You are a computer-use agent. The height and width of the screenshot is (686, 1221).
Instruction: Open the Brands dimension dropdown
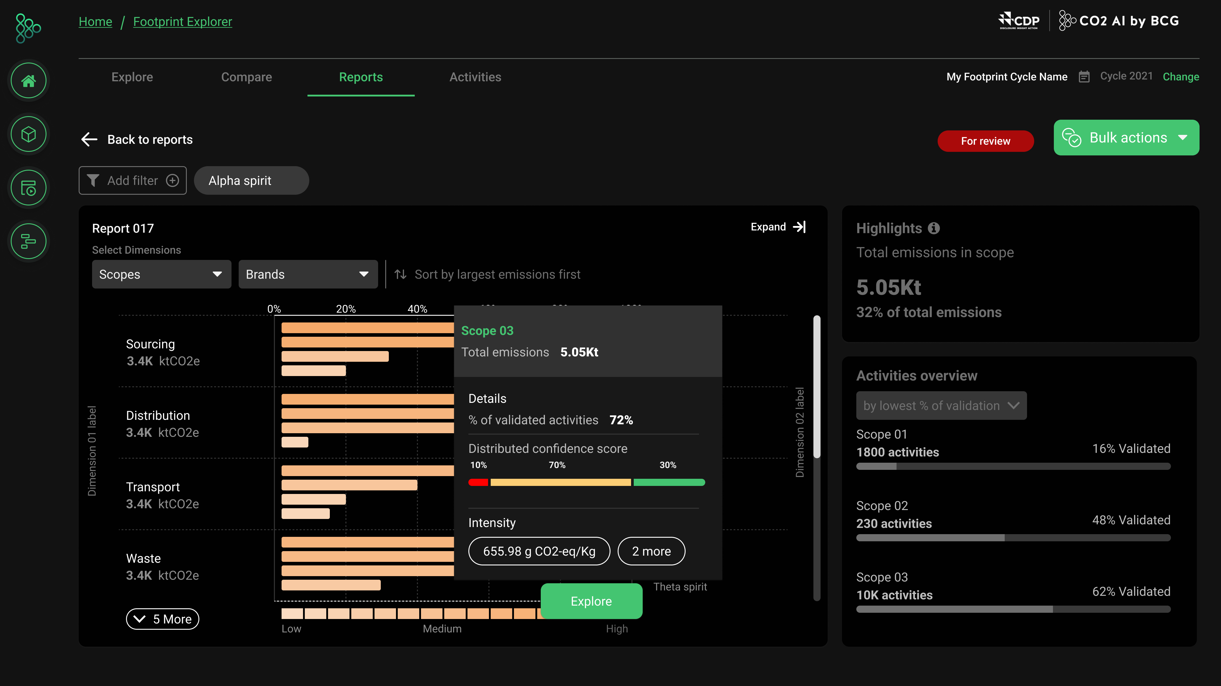pos(307,274)
